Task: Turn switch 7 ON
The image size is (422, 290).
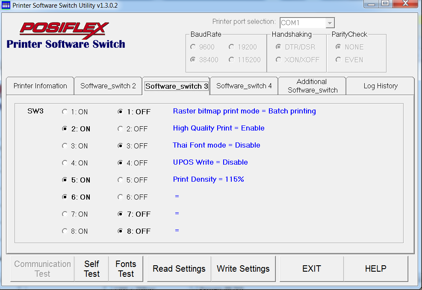Action: click(65, 214)
